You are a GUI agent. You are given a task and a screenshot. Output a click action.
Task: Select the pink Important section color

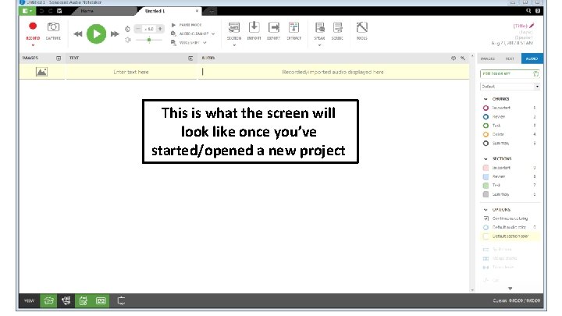pos(486,168)
